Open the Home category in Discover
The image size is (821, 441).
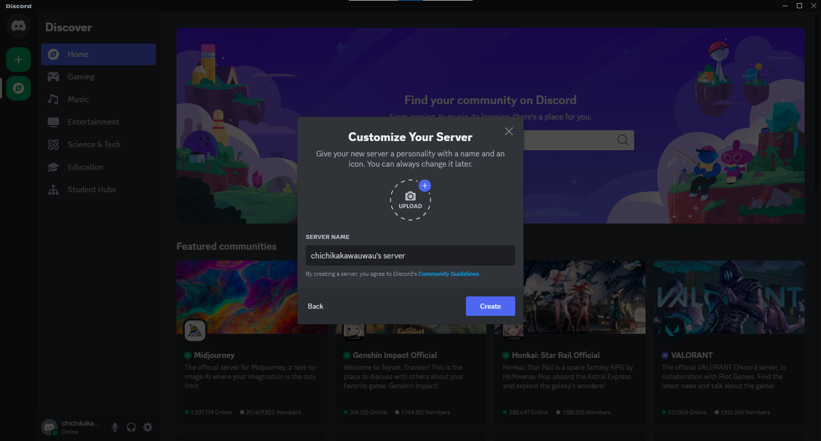coord(99,54)
